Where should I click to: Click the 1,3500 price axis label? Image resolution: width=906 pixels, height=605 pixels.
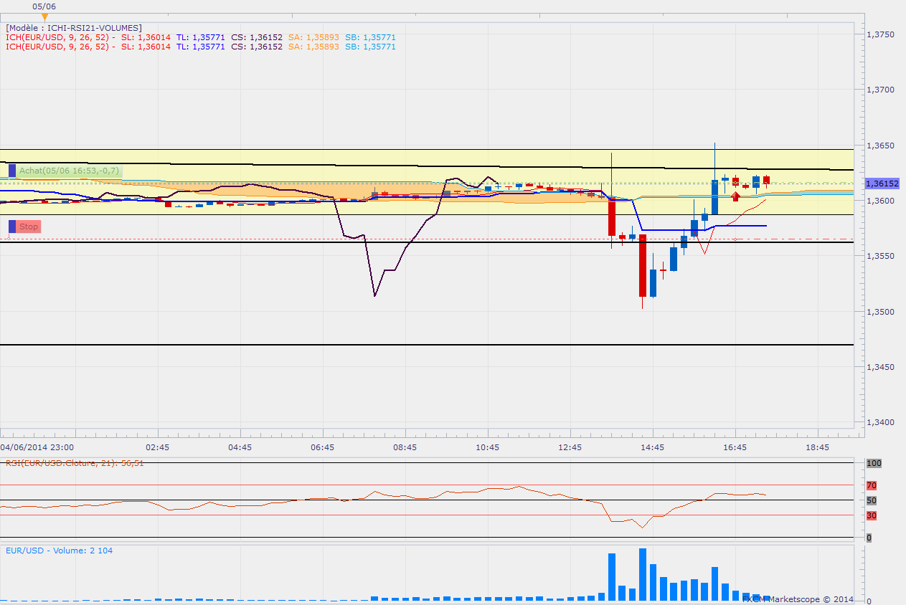[879, 312]
